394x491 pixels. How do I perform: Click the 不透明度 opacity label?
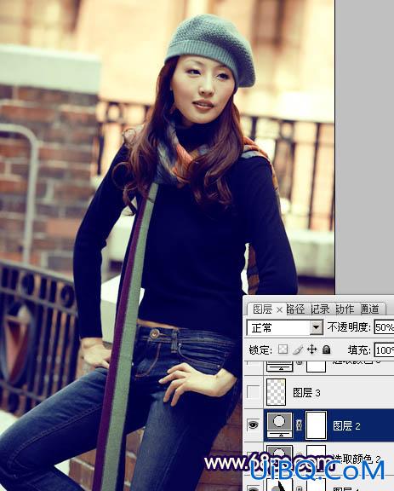350,327
